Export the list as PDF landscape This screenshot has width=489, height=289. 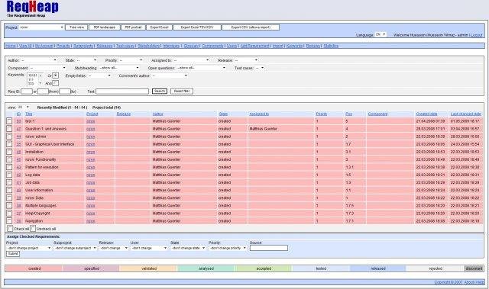click(x=105, y=27)
